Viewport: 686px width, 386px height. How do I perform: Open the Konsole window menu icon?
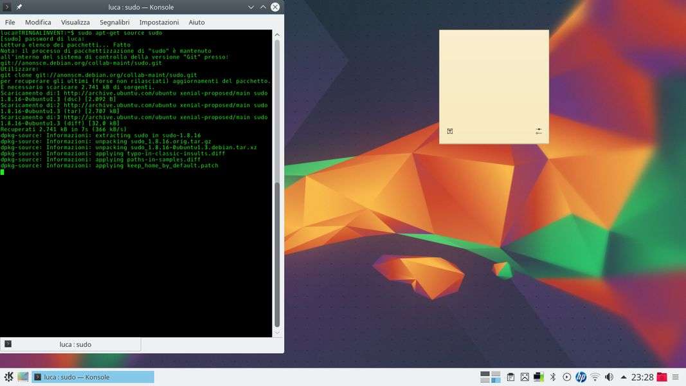(7, 7)
